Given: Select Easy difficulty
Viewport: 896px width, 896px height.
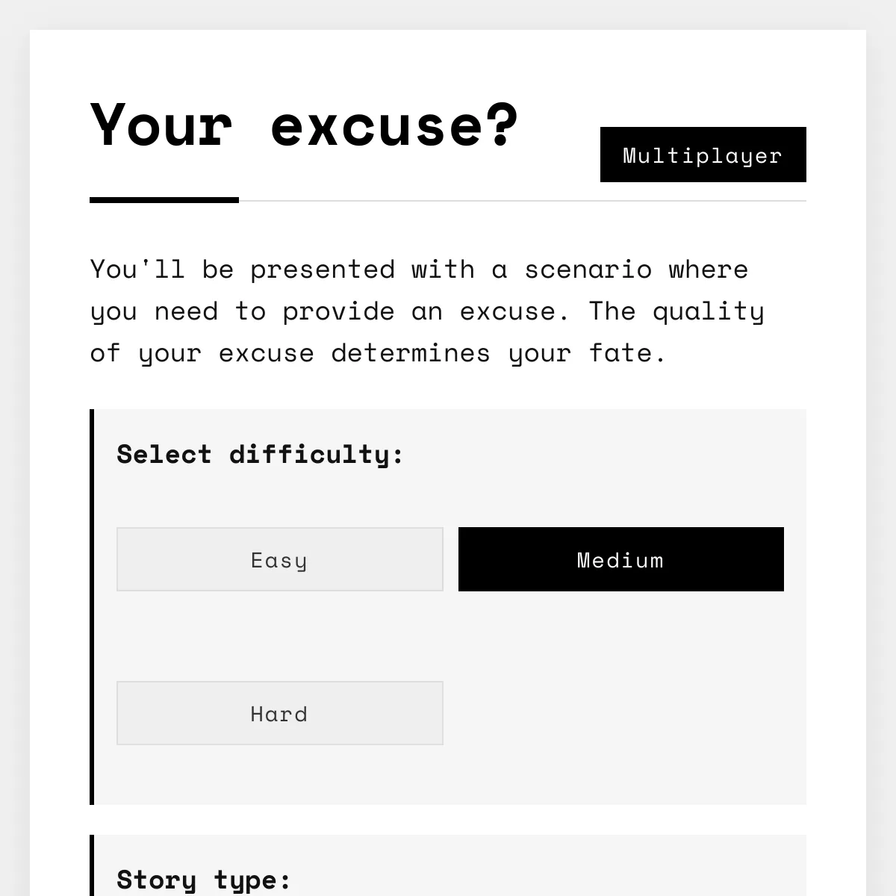Looking at the screenshot, I should (280, 559).
